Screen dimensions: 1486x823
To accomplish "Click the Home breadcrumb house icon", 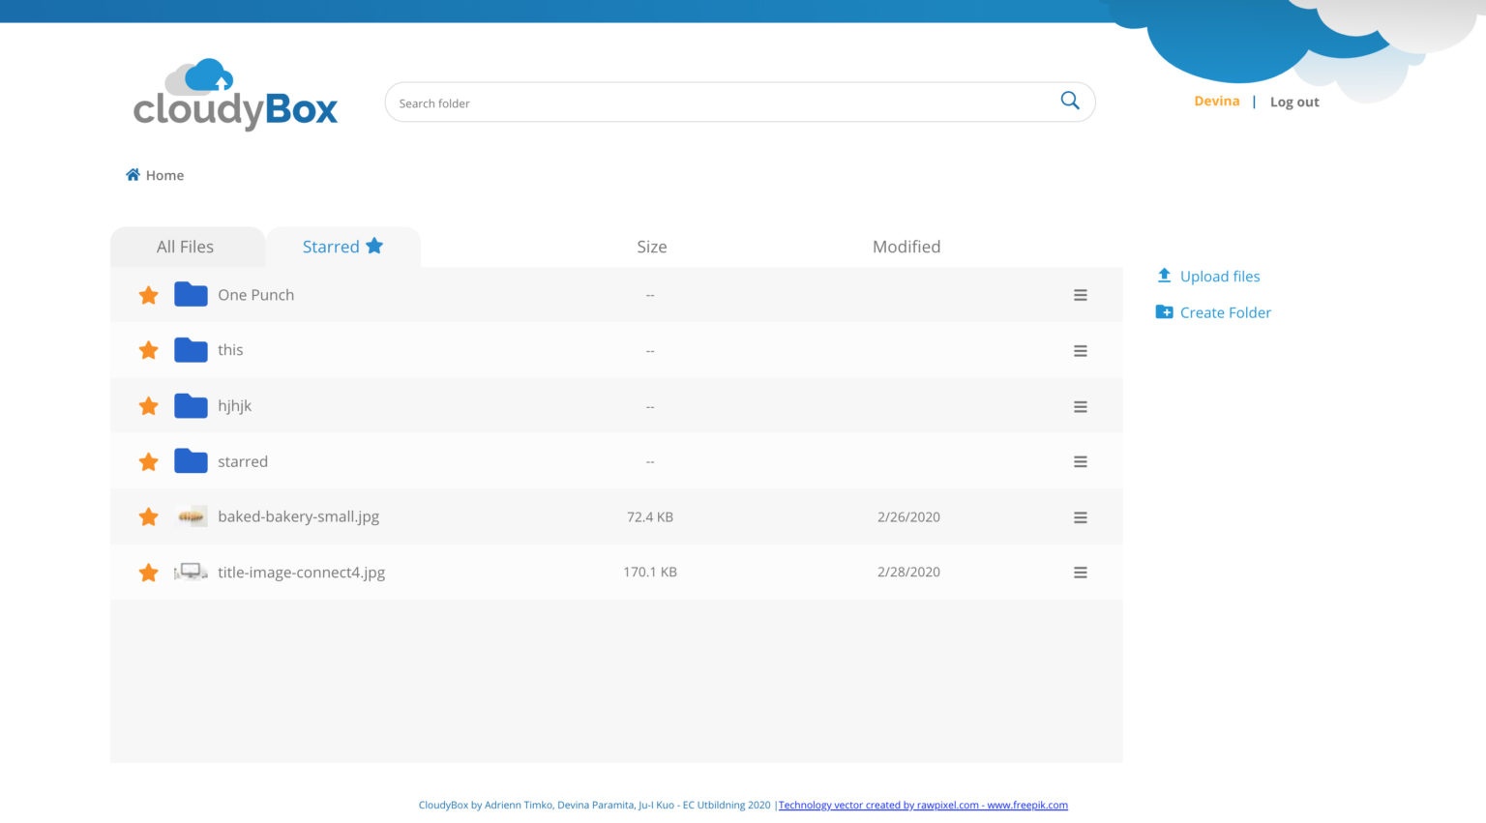I will [133, 173].
